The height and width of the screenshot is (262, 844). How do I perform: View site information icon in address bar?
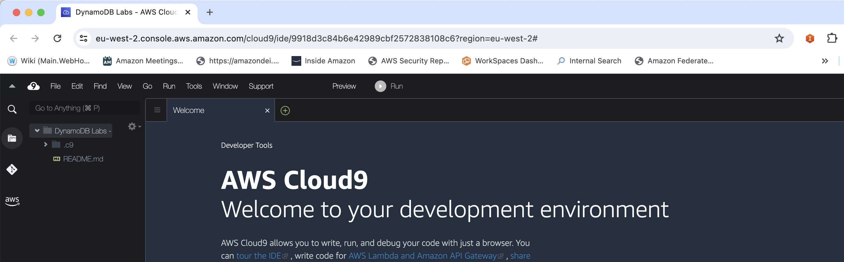[x=84, y=39]
